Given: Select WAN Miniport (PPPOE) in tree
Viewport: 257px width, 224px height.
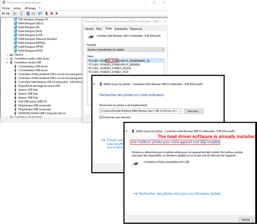Looking at the screenshot, I should click(x=32, y=43).
